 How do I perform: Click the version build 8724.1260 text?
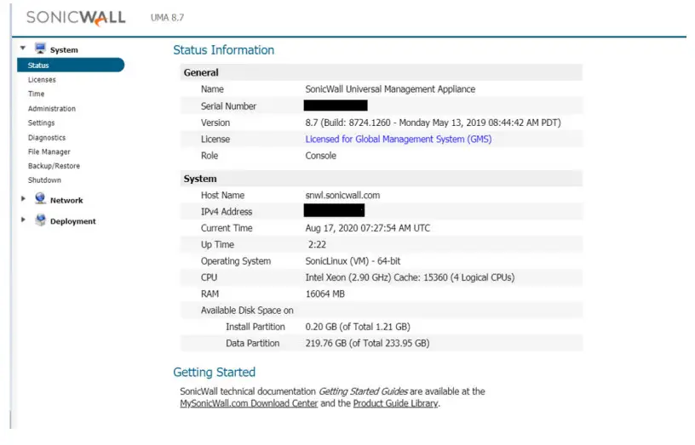click(433, 123)
